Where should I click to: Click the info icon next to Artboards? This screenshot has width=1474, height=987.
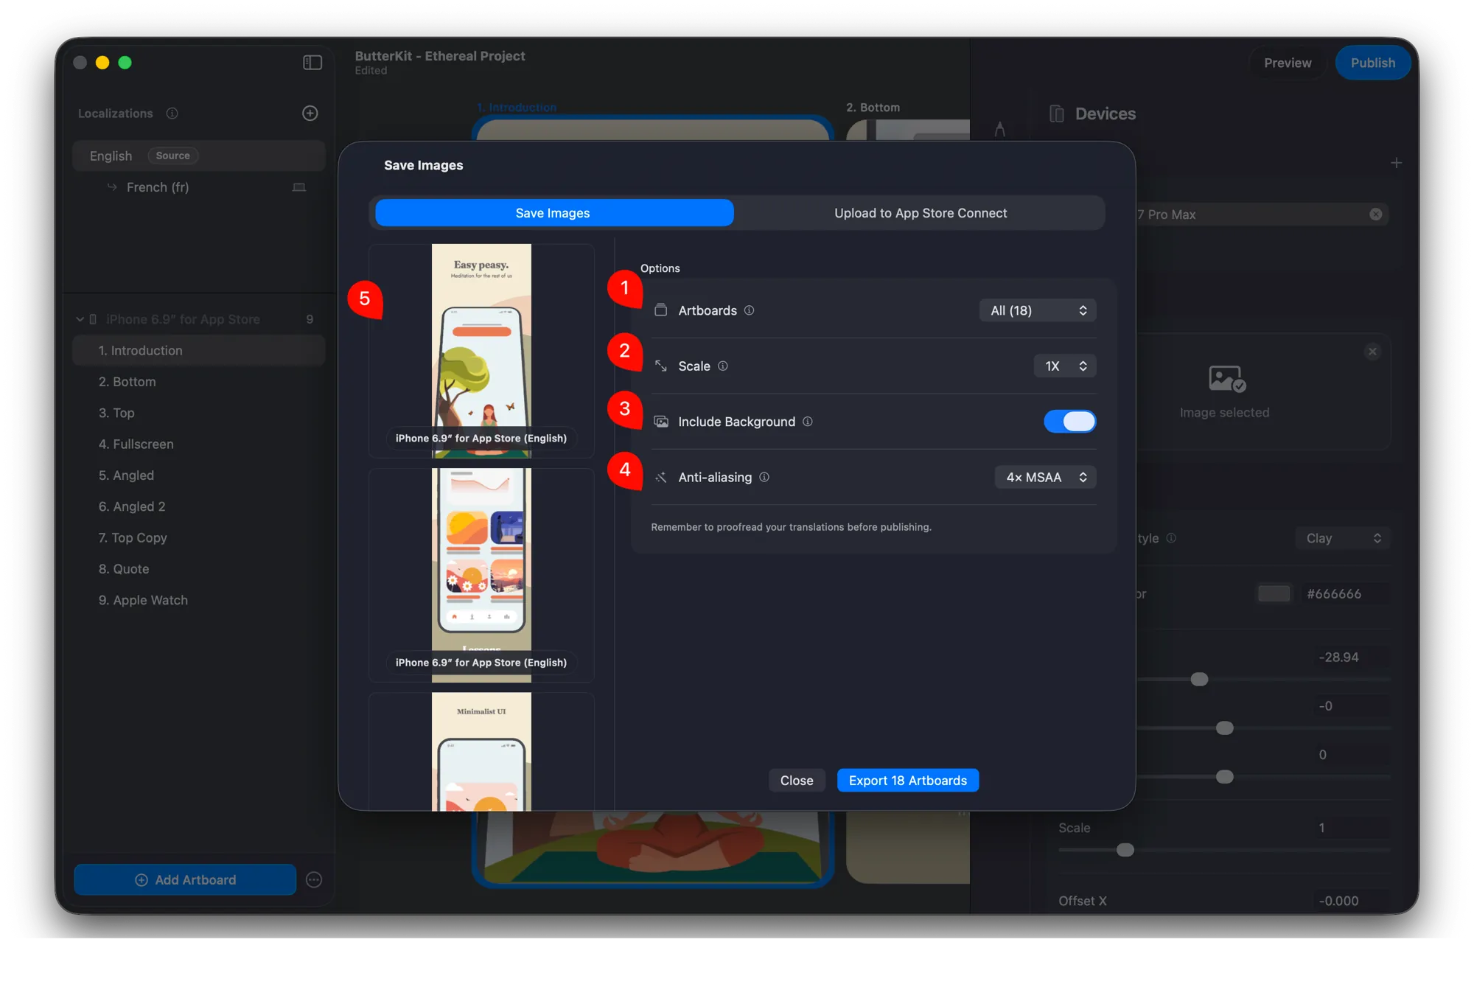click(750, 310)
